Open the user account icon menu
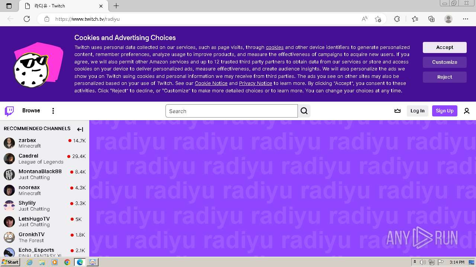This screenshot has height=267, width=476. coord(467,111)
